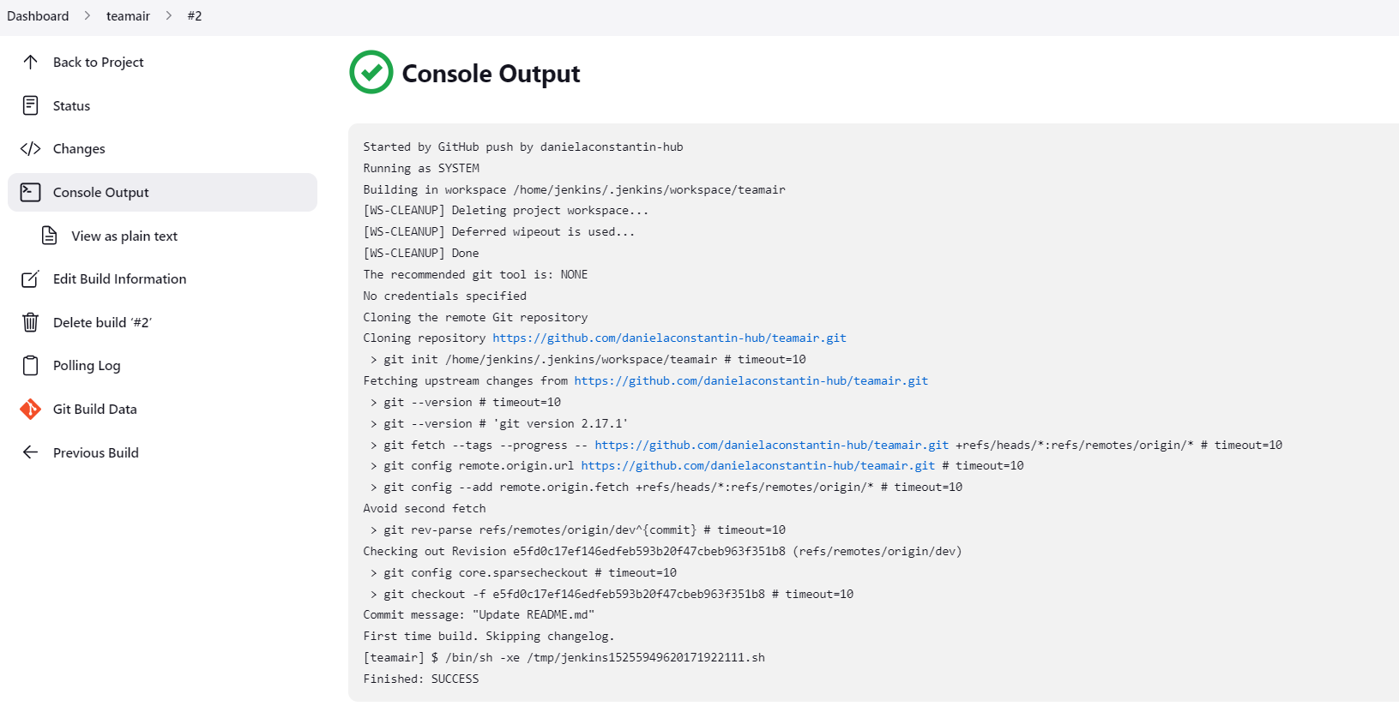Click the View as plain text document icon
This screenshot has width=1399, height=706.
point(48,235)
